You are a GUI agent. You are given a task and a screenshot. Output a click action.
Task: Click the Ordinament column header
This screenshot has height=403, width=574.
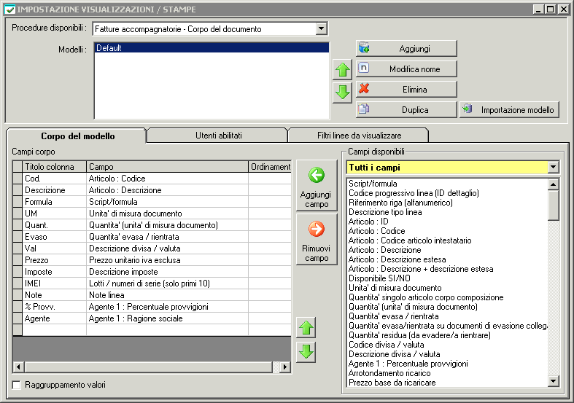270,167
